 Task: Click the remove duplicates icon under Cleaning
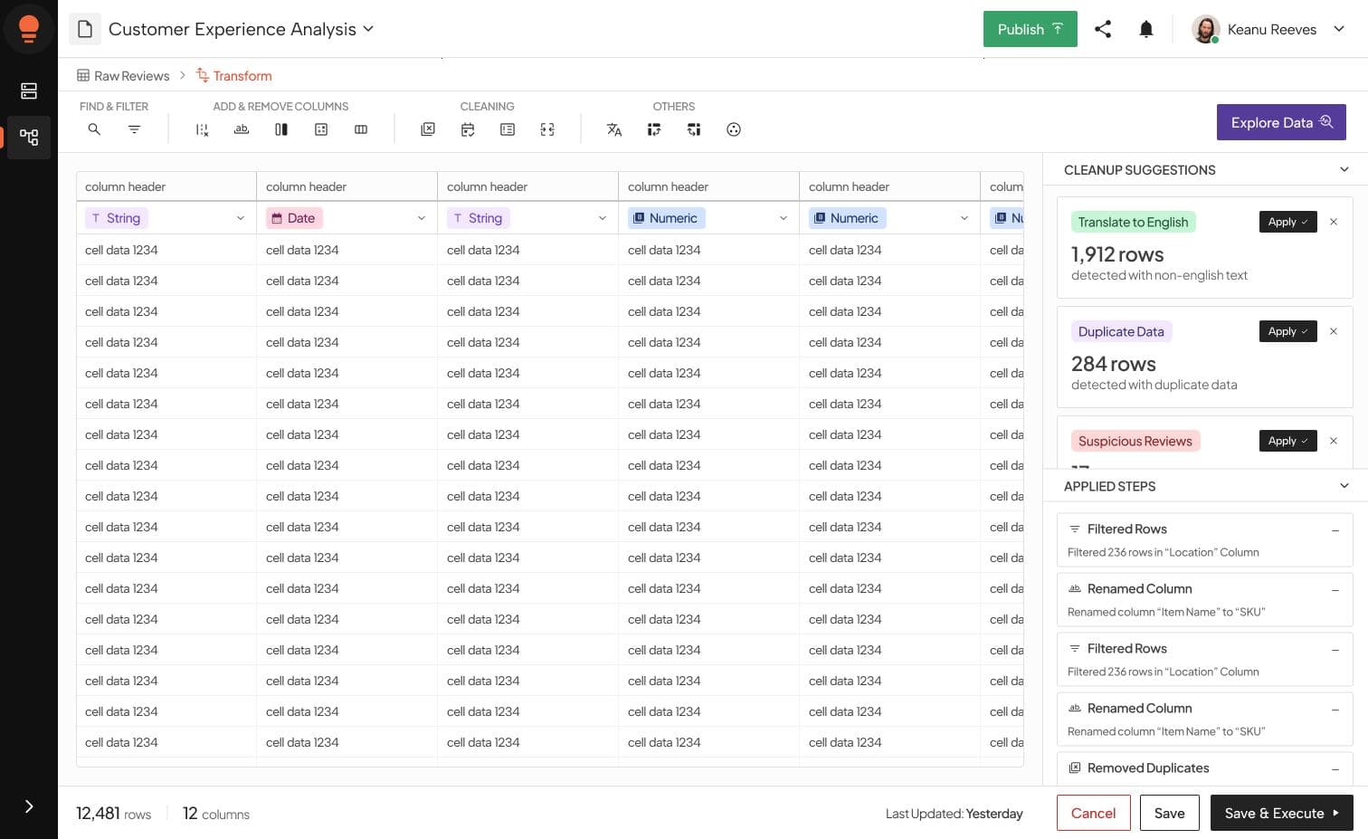[428, 129]
